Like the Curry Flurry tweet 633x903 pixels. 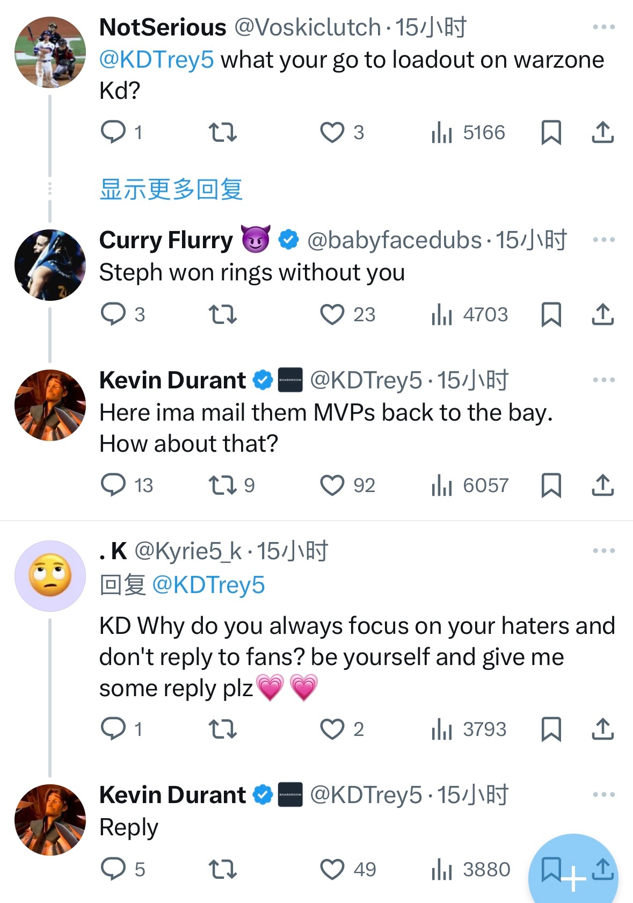click(x=332, y=314)
